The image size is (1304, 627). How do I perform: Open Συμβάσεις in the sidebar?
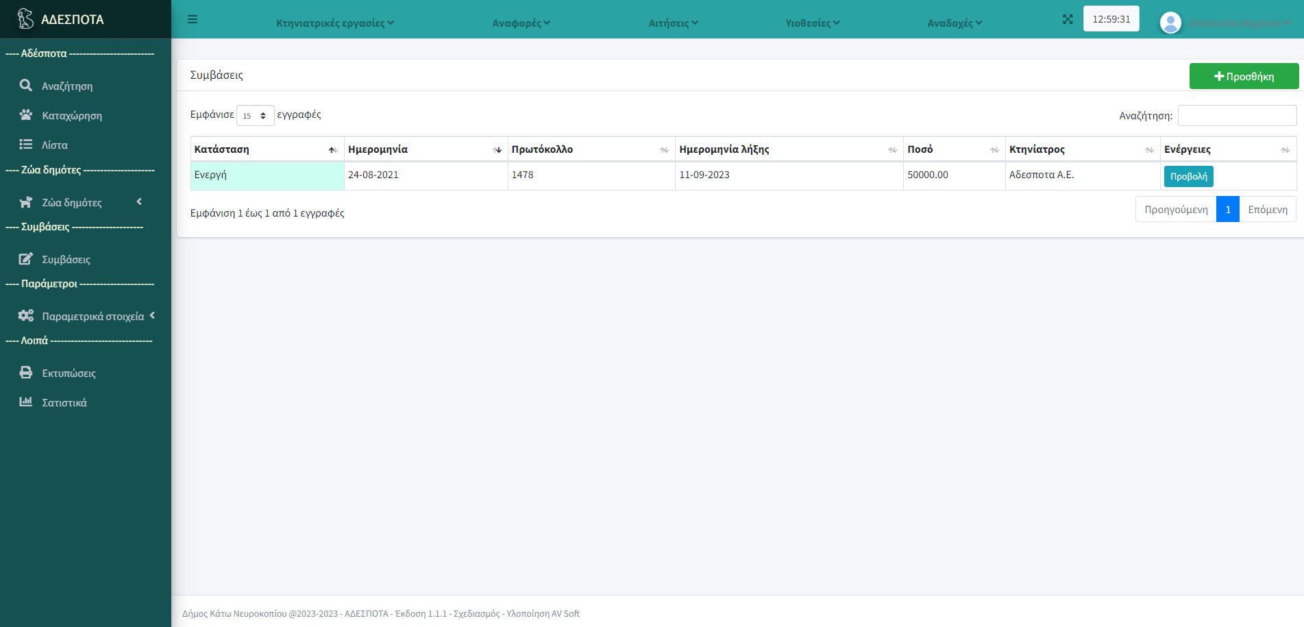(66, 259)
